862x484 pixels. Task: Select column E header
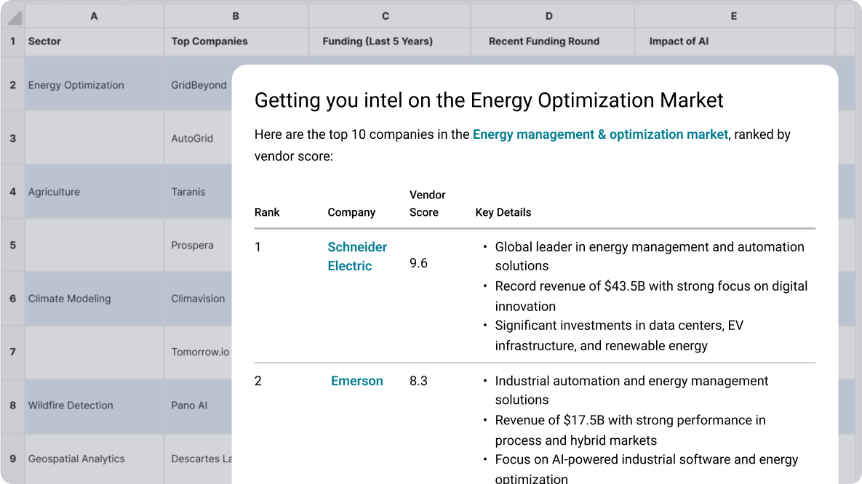[733, 16]
